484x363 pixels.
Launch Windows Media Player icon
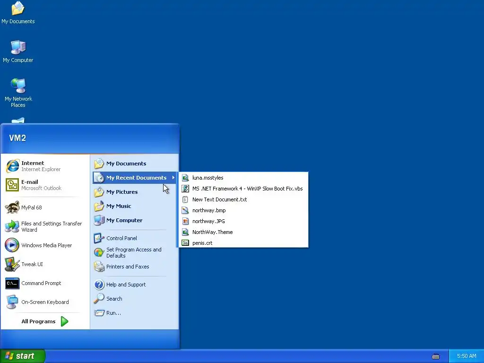coord(12,245)
